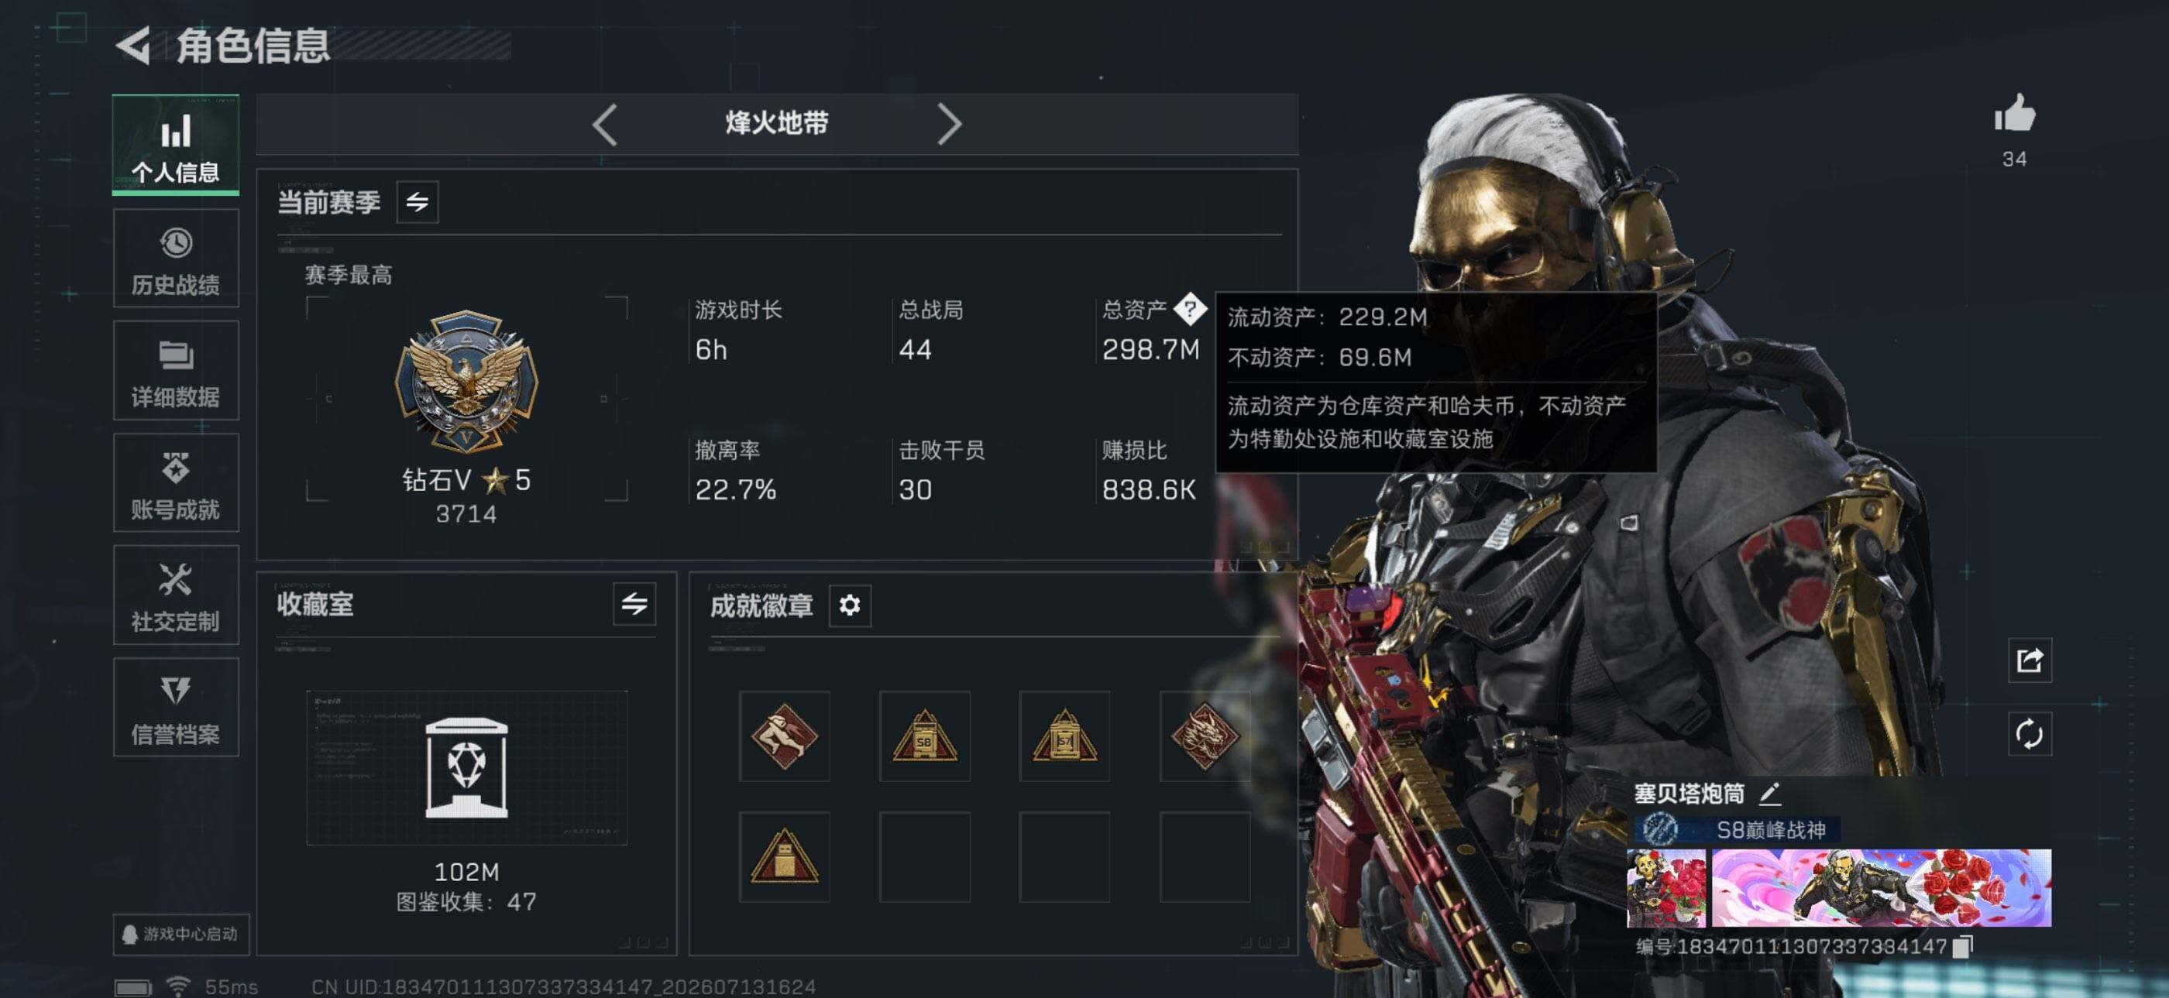The image size is (2169, 998).
Task: Open the 详细数据 tab
Action: click(x=176, y=370)
